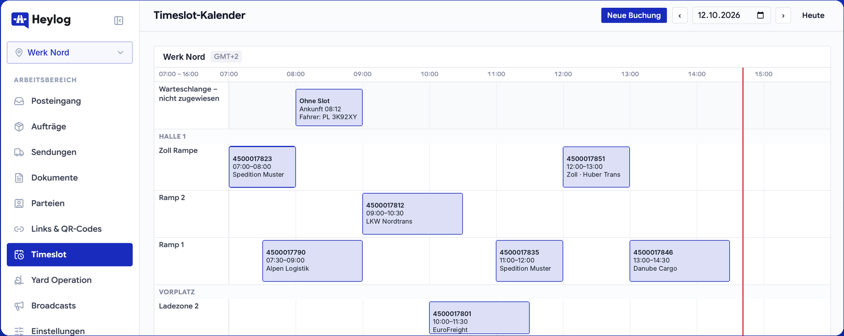
Task: Open booking 4500017851 Huber Trans
Action: [x=596, y=167]
